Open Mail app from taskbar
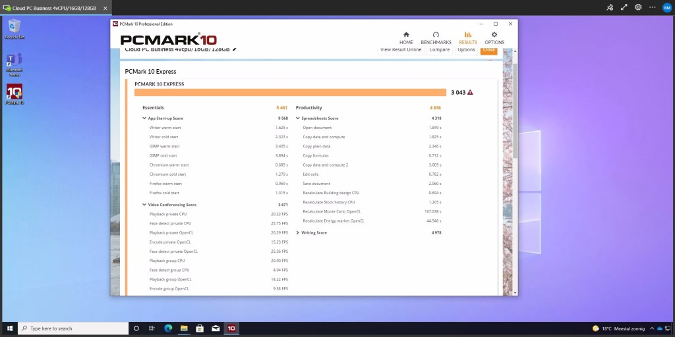The height and width of the screenshot is (337, 675). click(x=216, y=328)
